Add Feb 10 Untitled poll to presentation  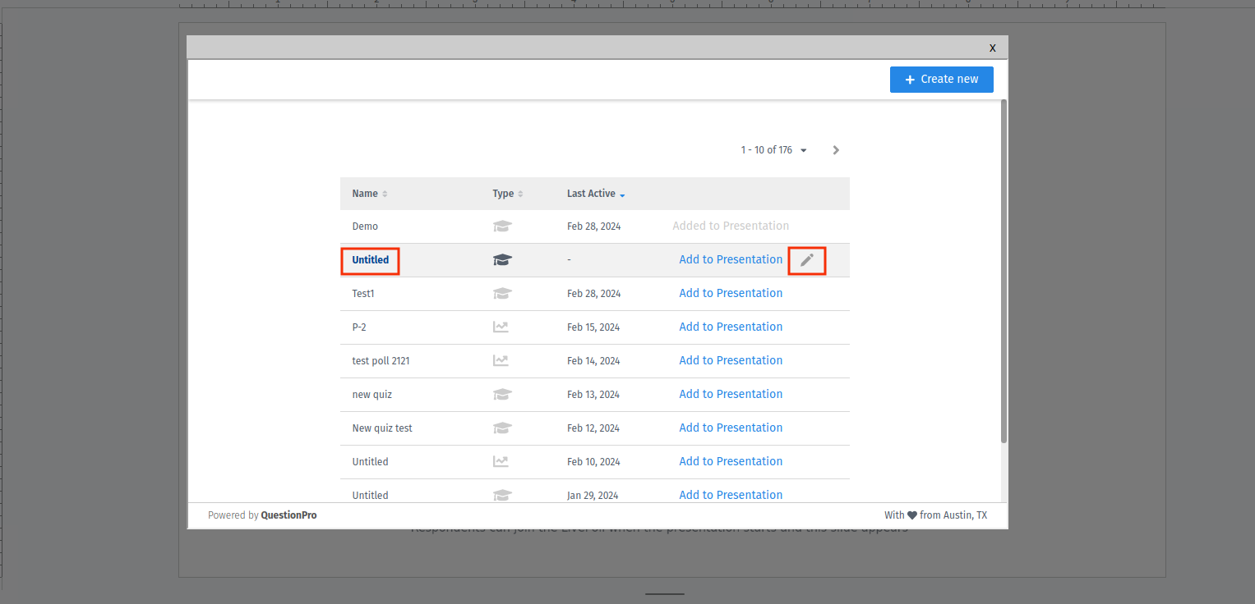[731, 461]
